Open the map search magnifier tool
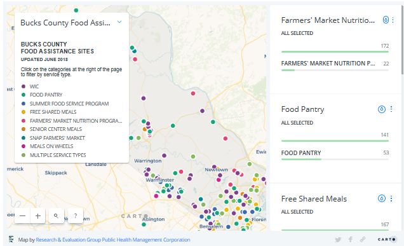 coord(56,216)
